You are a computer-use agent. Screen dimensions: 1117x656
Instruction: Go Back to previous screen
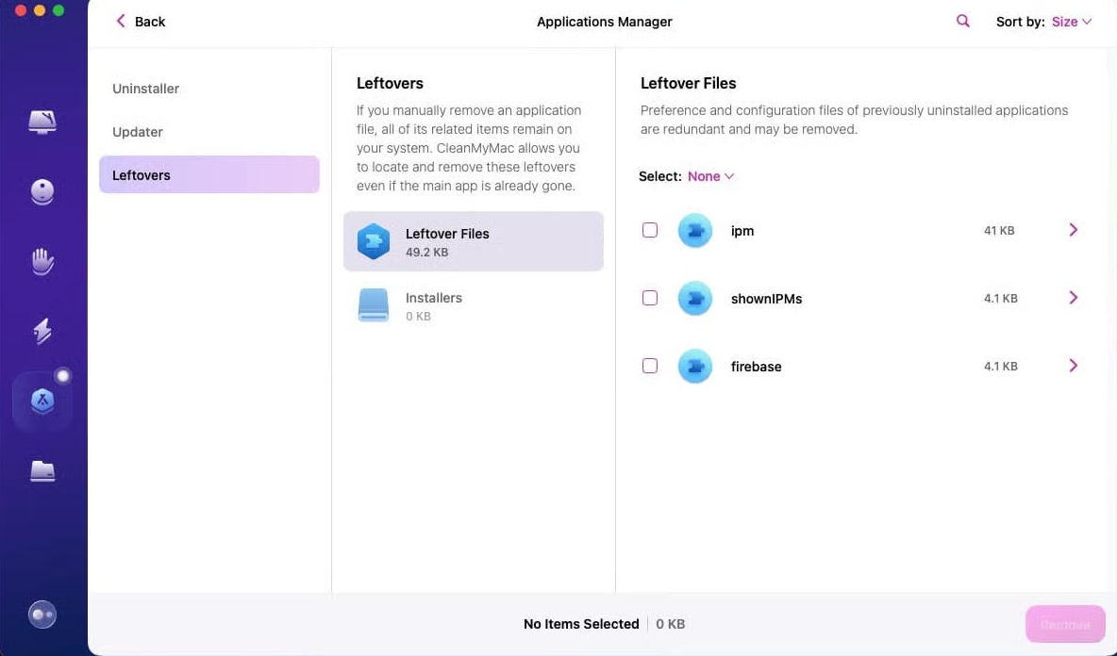[141, 22]
